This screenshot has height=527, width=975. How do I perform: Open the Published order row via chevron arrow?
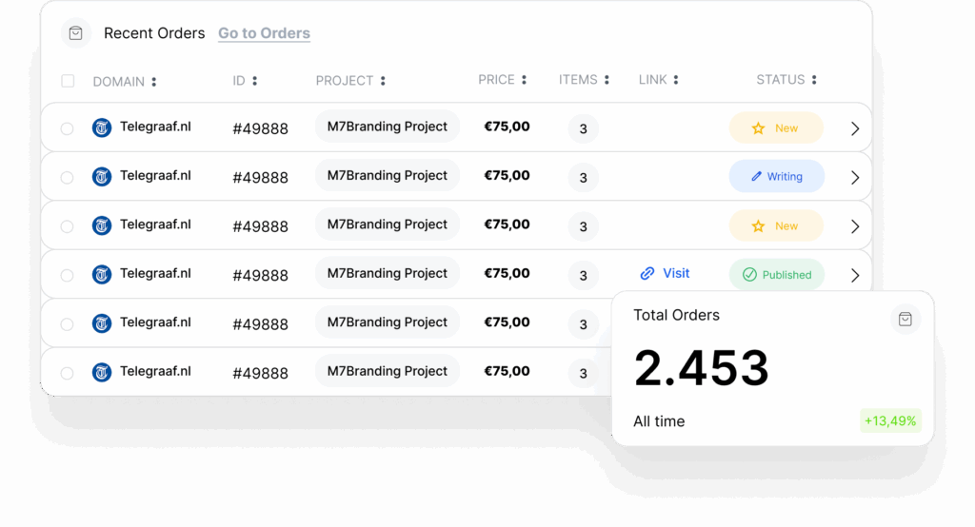[x=855, y=275]
